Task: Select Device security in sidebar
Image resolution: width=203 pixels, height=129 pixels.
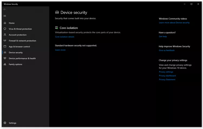Action: pyautogui.click(x=25, y=53)
